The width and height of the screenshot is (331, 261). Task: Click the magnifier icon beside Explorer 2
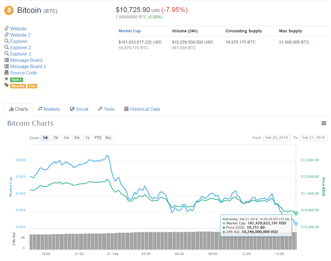click(x=7, y=47)
